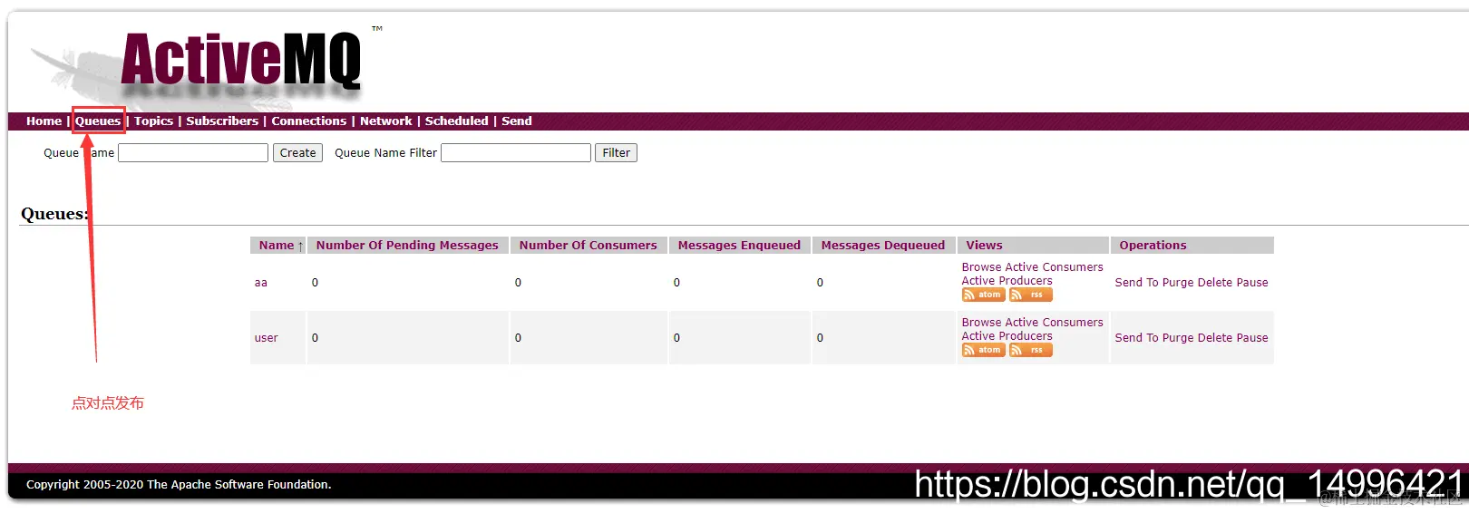Open the Connections menu item
This screenshot has height=513, width=1469.
(309, 121)
